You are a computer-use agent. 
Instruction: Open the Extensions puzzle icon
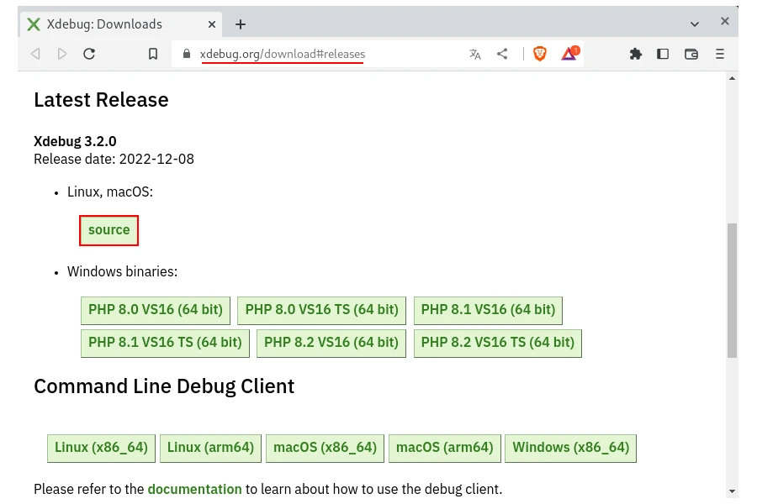pyautogui.click(x=636, y=53)
